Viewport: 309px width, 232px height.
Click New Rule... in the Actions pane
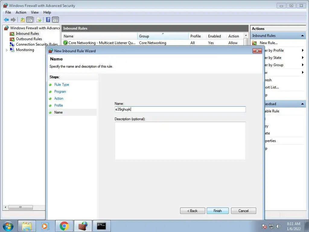click(268, 43)
